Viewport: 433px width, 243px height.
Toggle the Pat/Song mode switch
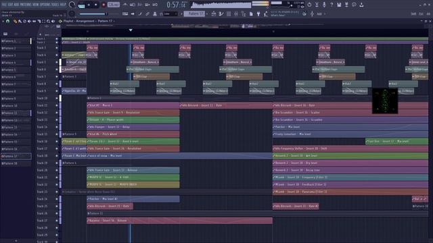pos(81,5)
